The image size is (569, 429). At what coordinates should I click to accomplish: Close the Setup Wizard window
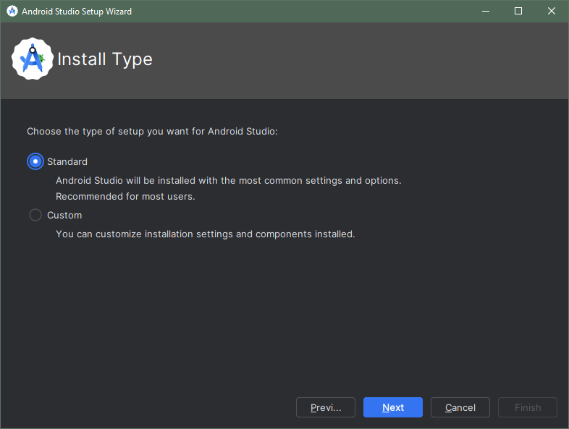tap(551, 12)
